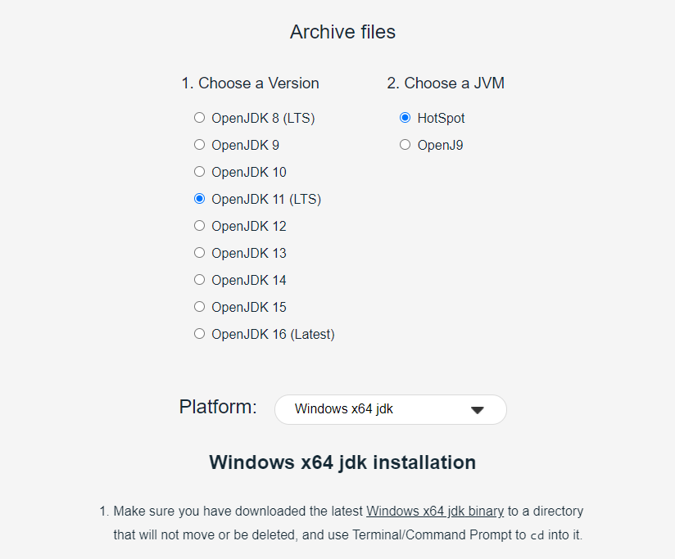Click the OpenJDK 16 (Latest) label text

pos(273,334)
